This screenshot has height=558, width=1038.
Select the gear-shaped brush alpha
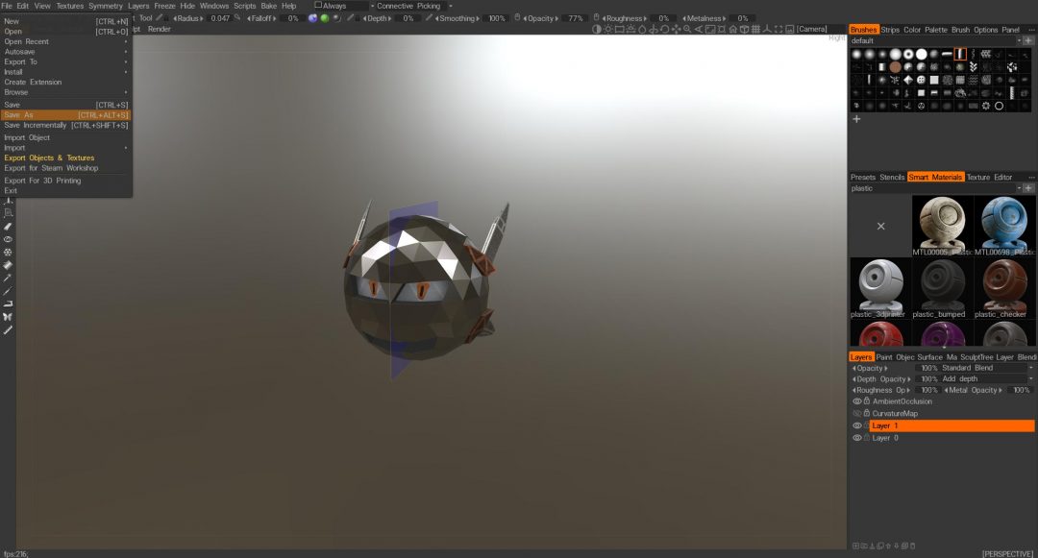pyautogui.click(x=986, y=106)
